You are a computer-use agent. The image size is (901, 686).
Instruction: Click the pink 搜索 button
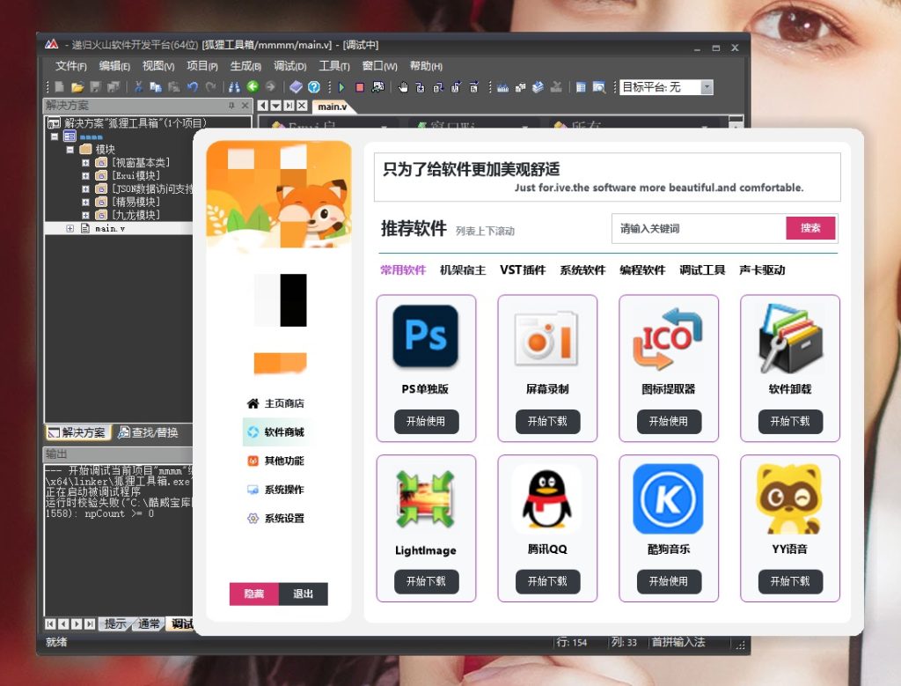(810, 228)
